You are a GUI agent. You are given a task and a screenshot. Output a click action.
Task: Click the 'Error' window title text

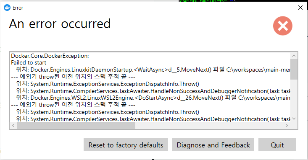(18, 8)
